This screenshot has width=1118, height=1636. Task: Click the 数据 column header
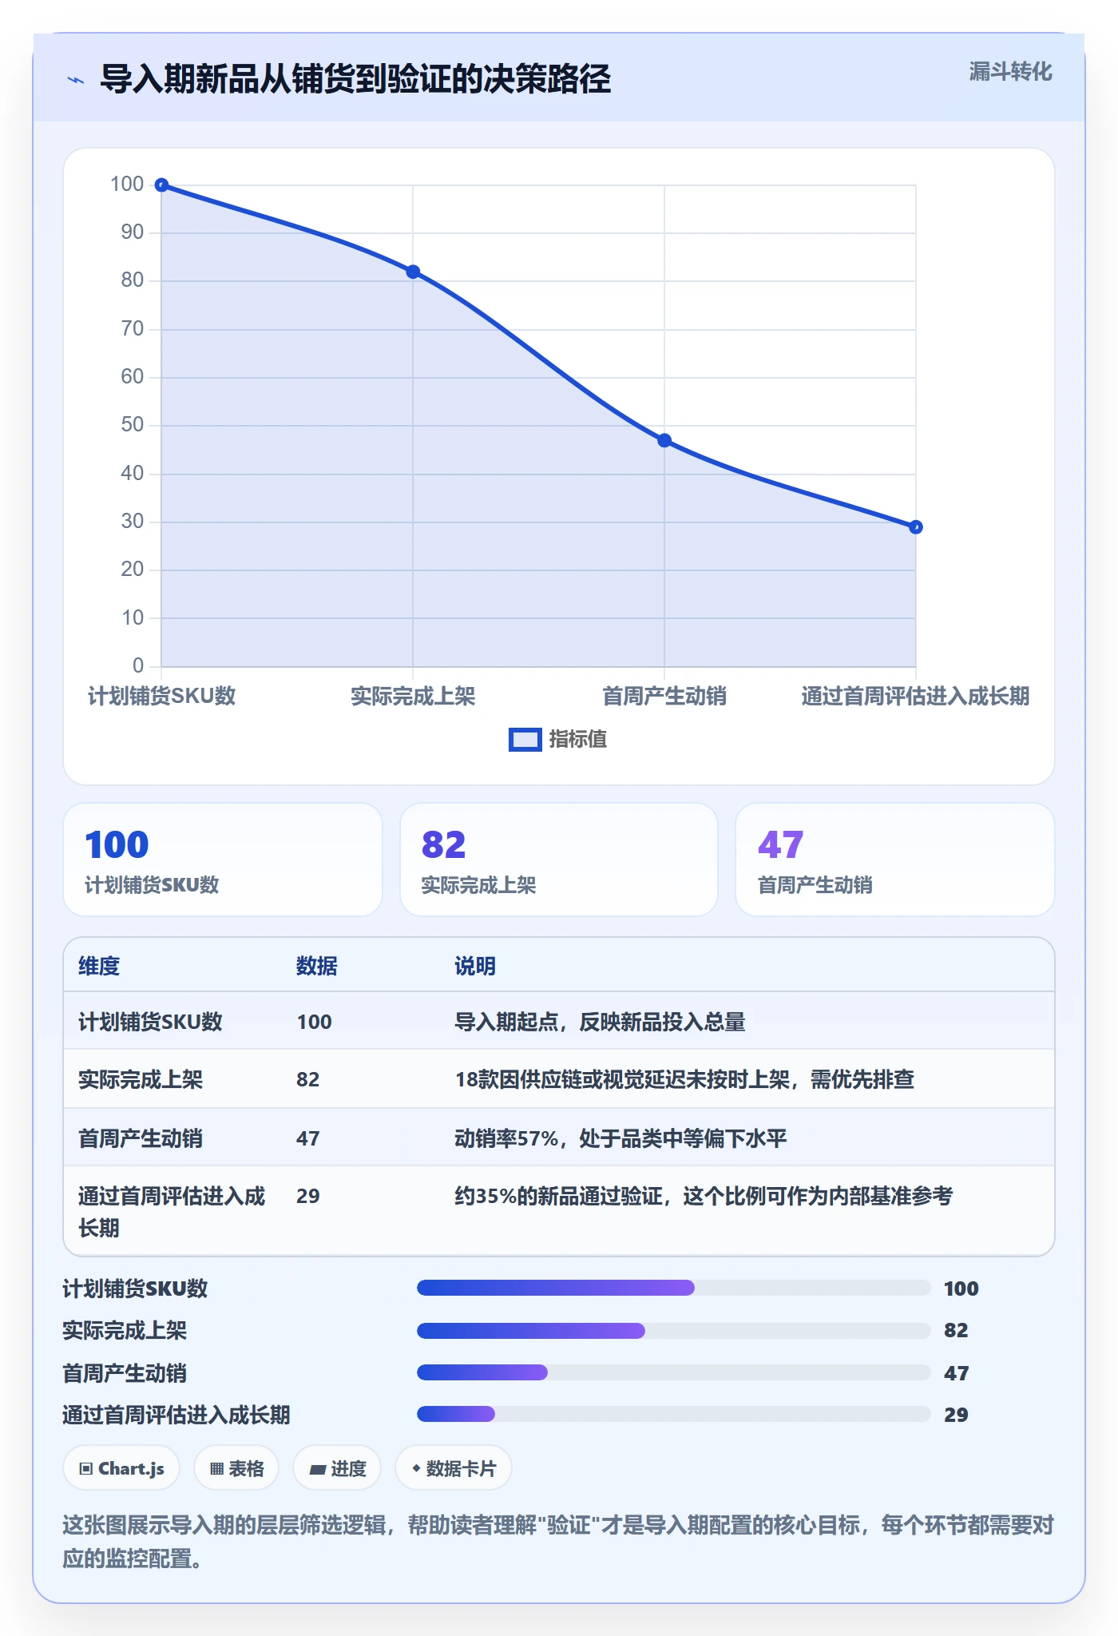tap(317, 966)
